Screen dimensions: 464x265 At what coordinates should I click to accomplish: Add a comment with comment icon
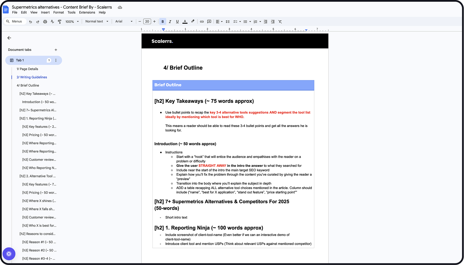[x=209, y=22]
